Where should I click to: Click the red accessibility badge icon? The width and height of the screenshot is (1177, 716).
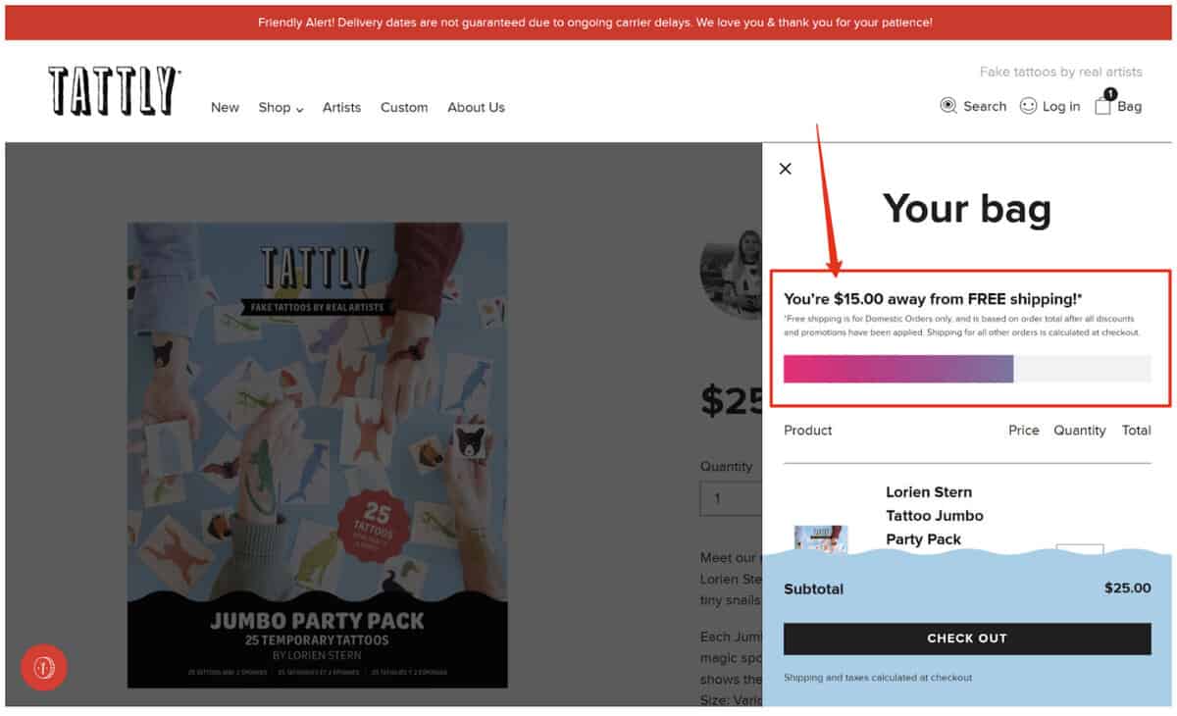click(44, 667)
